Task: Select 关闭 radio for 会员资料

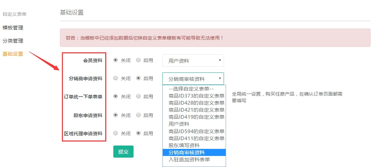Action: [116, 60]
